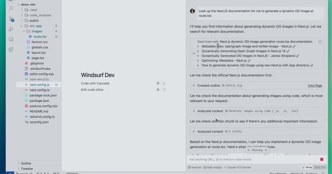Open Source Control view with badge

click(x=11, y=19)
